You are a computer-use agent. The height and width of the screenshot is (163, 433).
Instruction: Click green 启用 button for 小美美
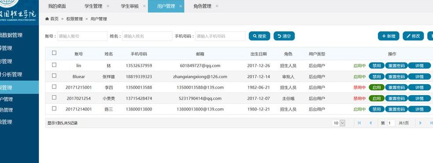377,98
